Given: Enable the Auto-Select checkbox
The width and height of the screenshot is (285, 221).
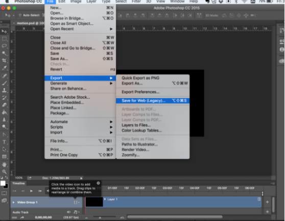Looking at the screenshot, I should (x=20, y=15).
